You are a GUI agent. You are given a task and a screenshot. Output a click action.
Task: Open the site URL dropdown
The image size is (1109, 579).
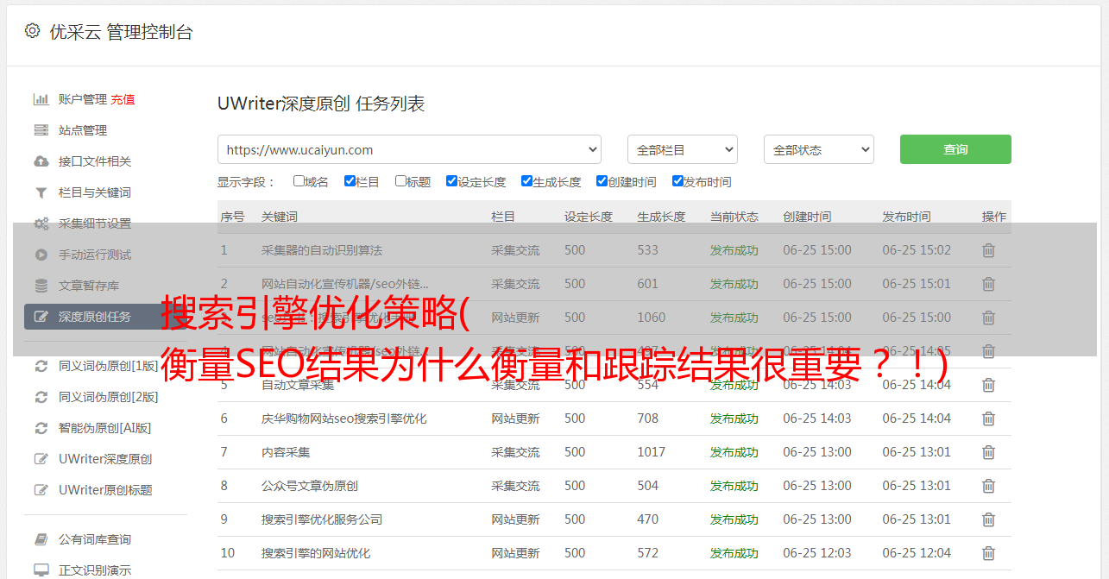[409, 149]
